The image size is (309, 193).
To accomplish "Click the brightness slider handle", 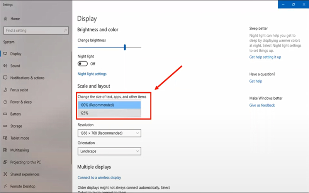I will tap(125, 47).
